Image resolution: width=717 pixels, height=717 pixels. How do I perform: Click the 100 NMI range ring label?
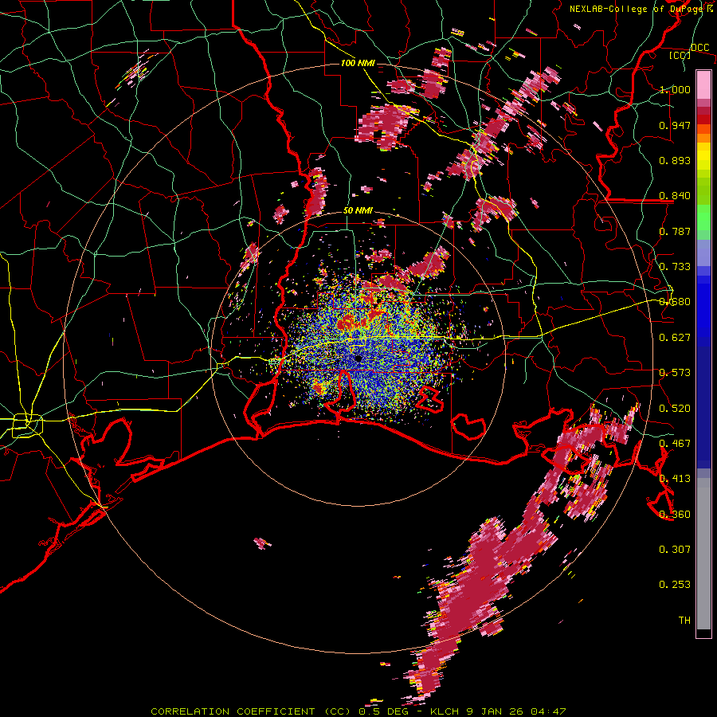click(x=357, y=63)
